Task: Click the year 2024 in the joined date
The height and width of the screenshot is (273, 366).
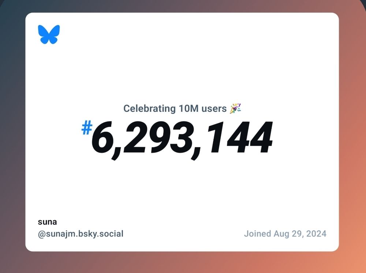Action: point(317,234)
